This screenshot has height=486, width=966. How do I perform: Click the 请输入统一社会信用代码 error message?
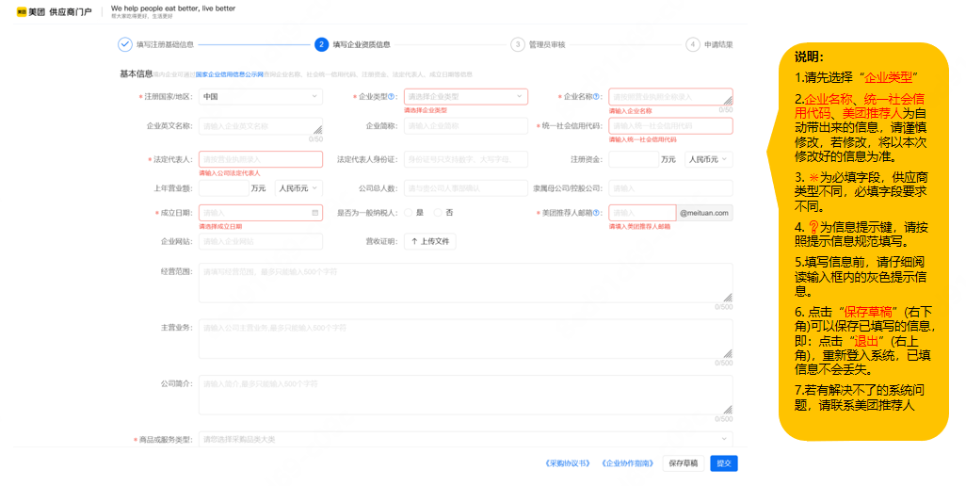642,139
